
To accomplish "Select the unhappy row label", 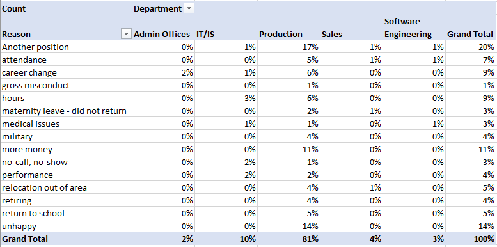I will click(x=67, y=226).
